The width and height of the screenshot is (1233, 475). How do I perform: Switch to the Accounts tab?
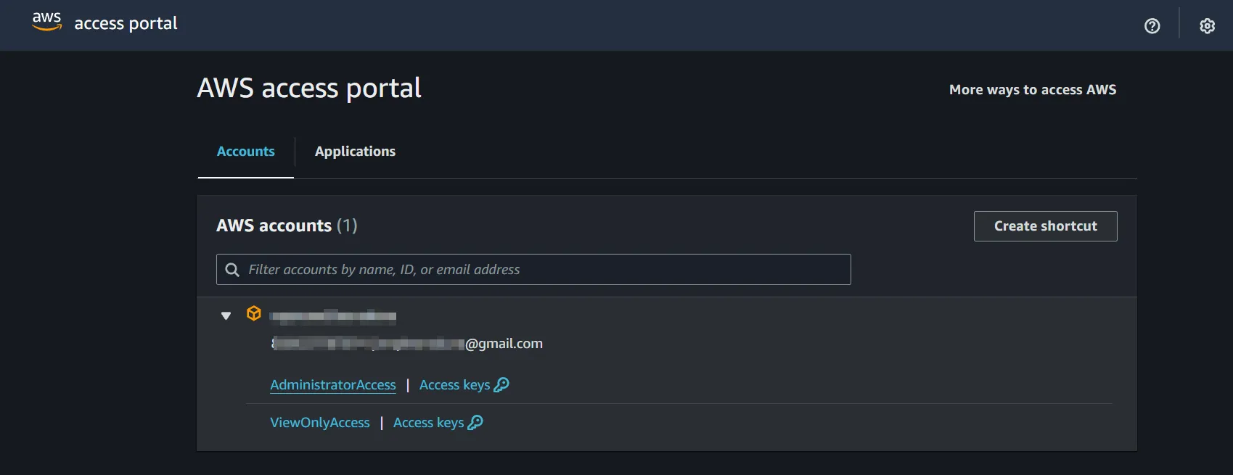[246, 152]
